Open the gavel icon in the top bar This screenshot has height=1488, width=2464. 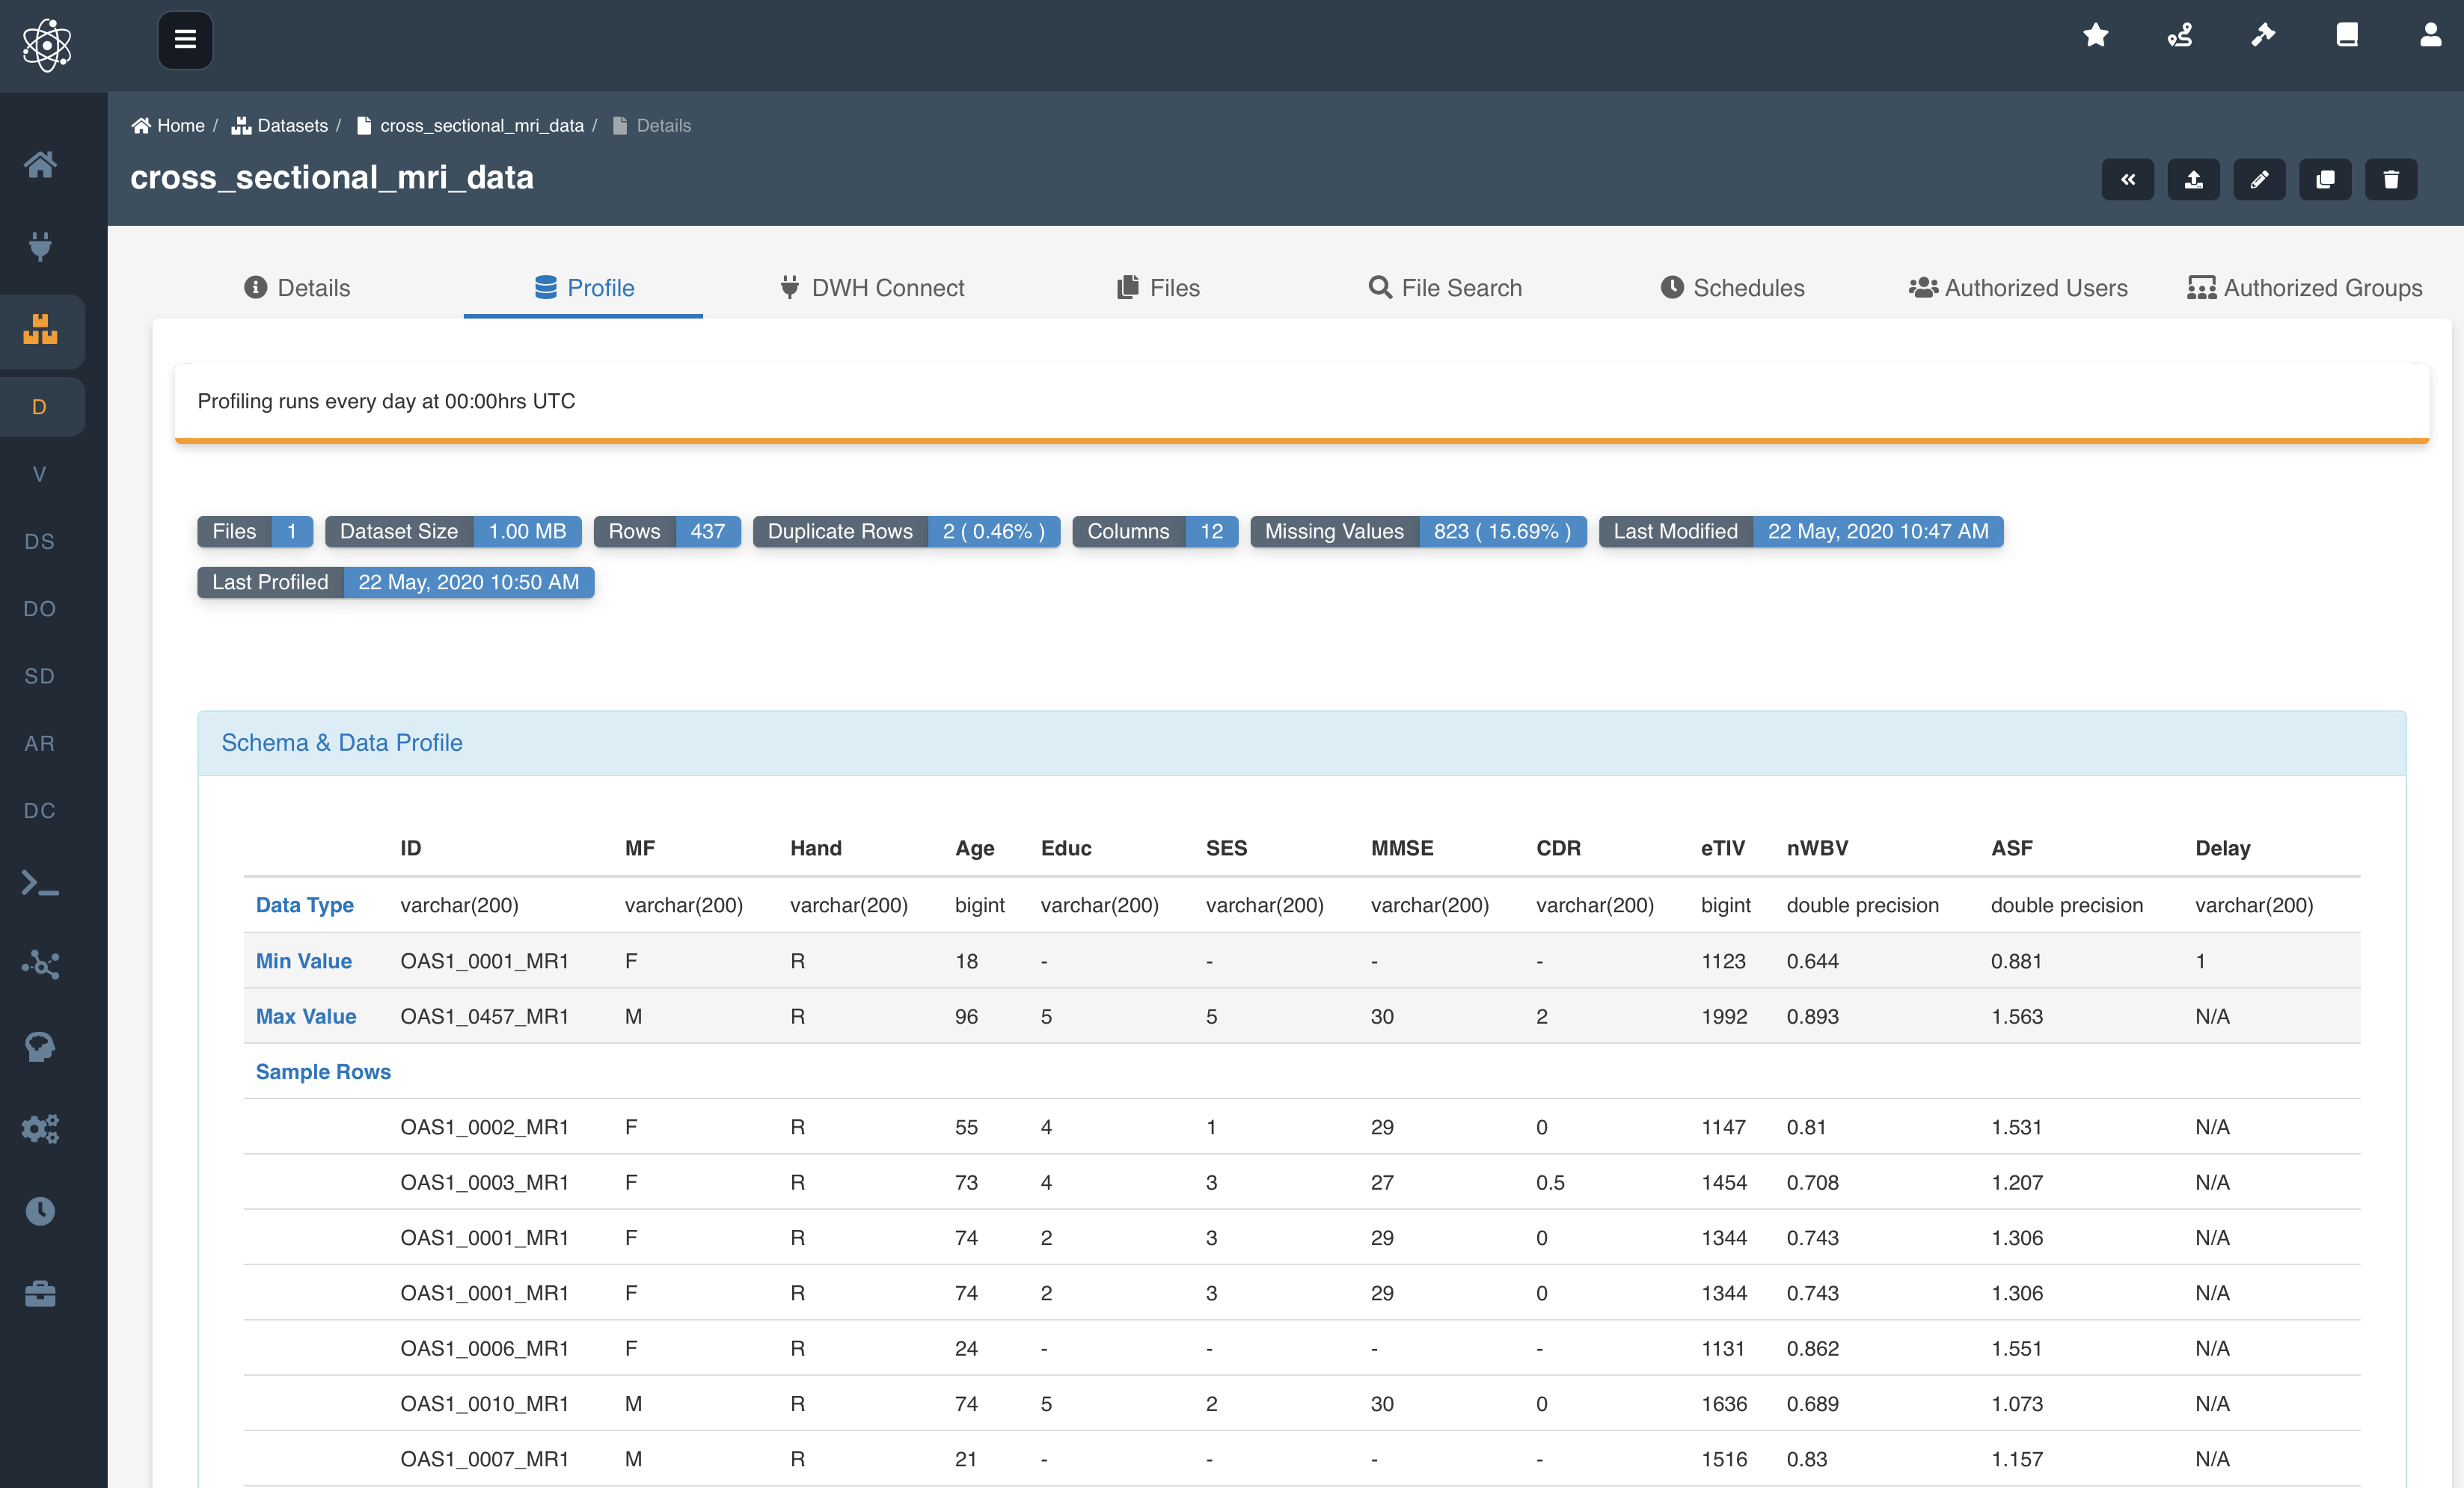[x=2264, y=35]
